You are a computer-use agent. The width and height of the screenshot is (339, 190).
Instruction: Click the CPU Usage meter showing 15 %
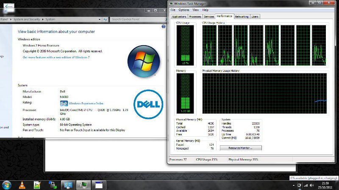(185, 46)
